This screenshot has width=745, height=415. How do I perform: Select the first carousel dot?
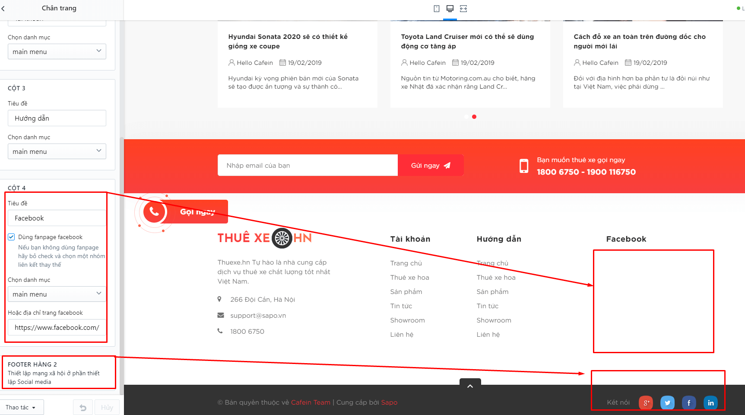(466, 117)
